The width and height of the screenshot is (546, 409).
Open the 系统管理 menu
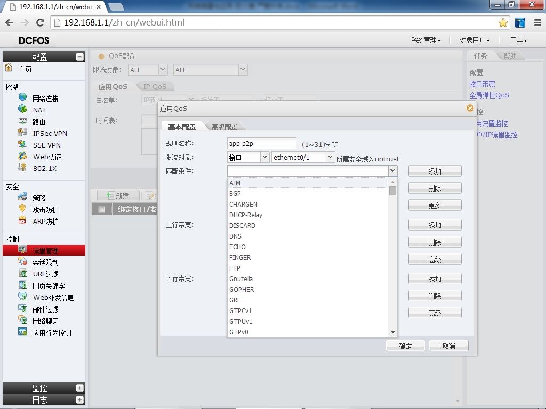tap(425, 40)
